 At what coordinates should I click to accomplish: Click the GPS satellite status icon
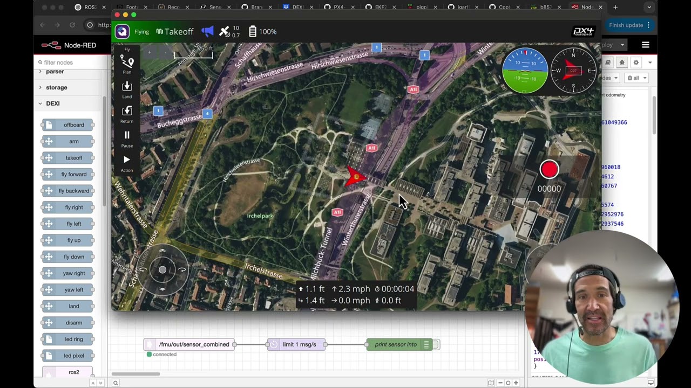[225, 32]
